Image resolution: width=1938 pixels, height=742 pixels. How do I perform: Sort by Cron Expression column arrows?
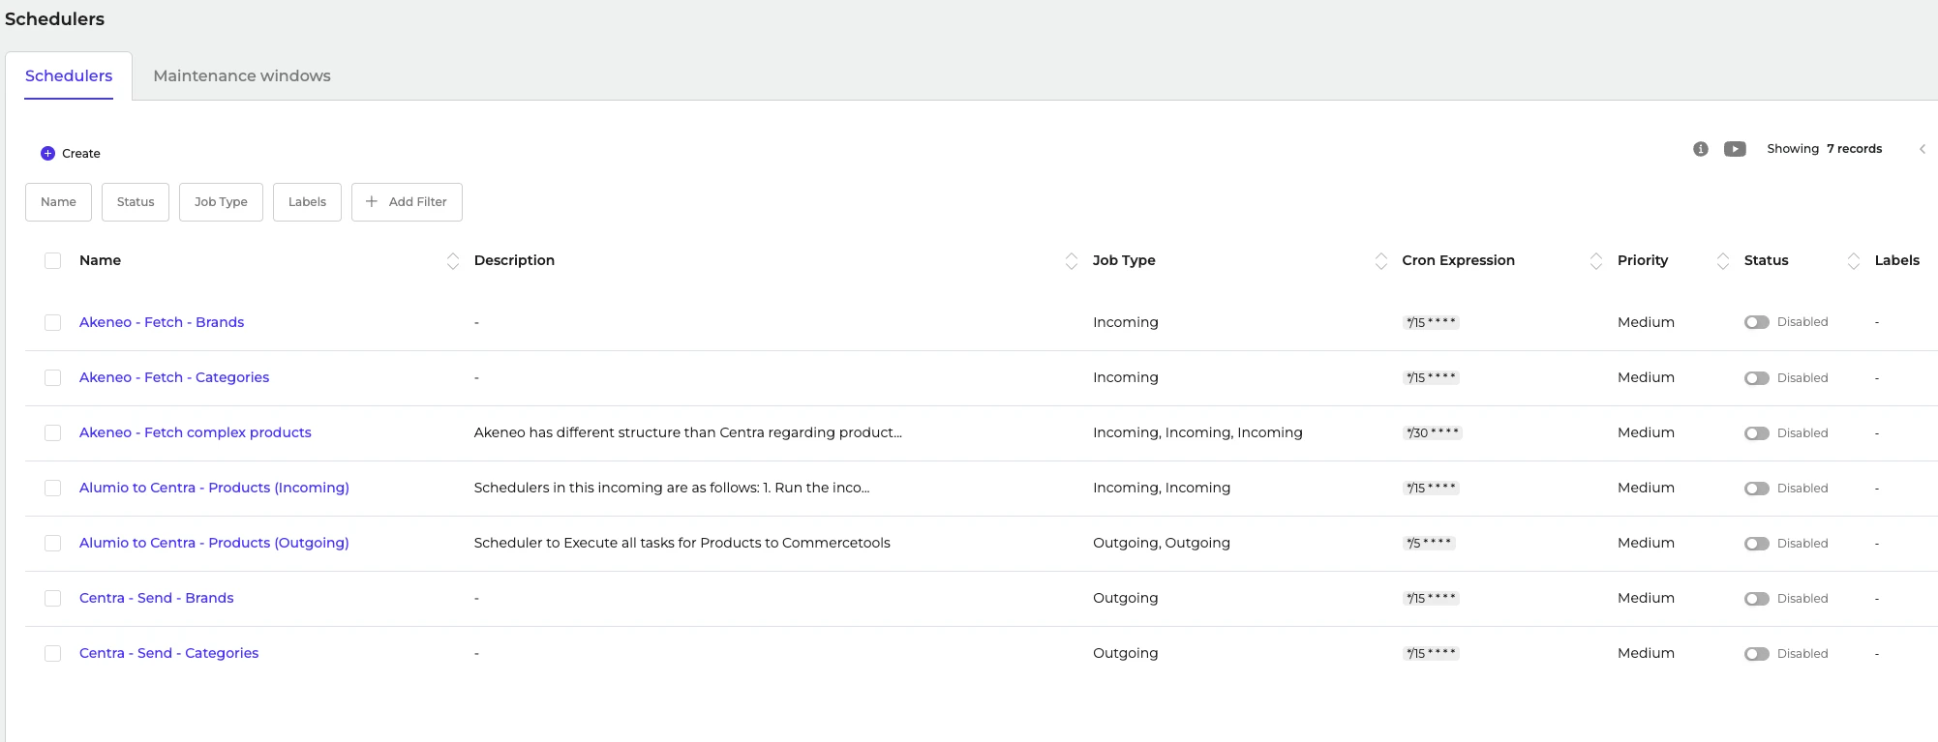point(1595,260)
